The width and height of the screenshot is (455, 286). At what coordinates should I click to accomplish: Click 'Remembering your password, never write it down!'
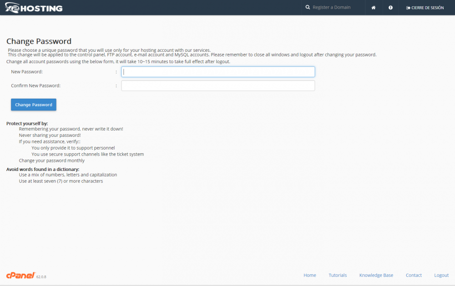tap(71, 129)
